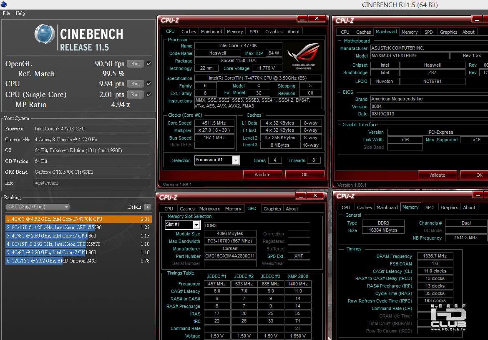The width and height of the screenshot is (488, 340).
Task: Minimize the Memory CPU-Z window
Action: 478,195
